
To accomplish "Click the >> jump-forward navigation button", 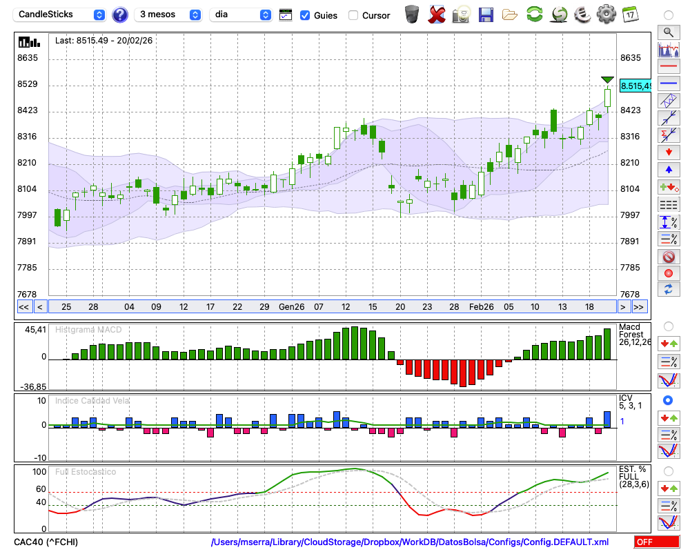I will click(x=640, y=306).
